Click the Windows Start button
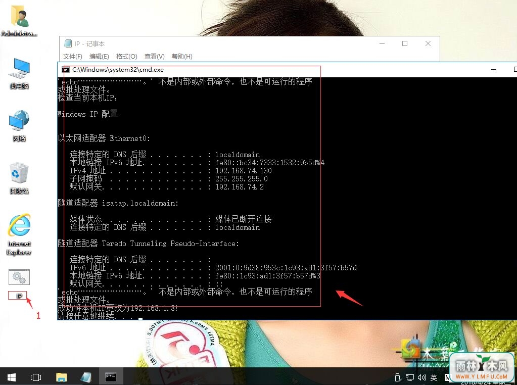This screenshot has width=517, height=385. 12,377
